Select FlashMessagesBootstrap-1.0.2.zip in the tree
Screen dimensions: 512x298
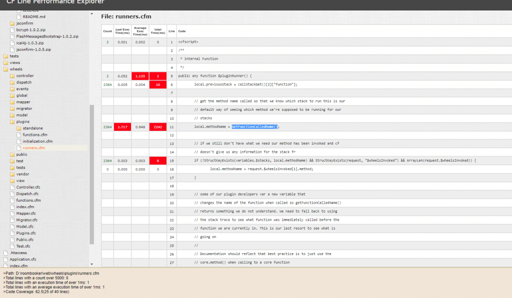(x=47, y=36)
